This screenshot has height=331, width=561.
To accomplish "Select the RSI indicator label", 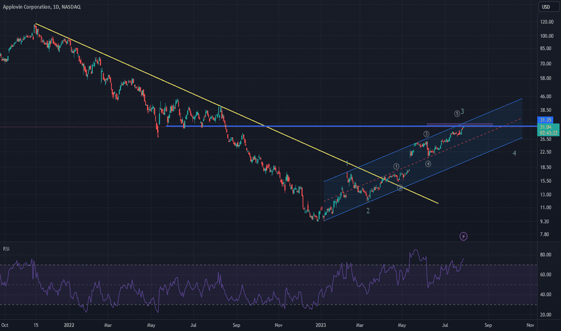I will (x=6, y=249).
